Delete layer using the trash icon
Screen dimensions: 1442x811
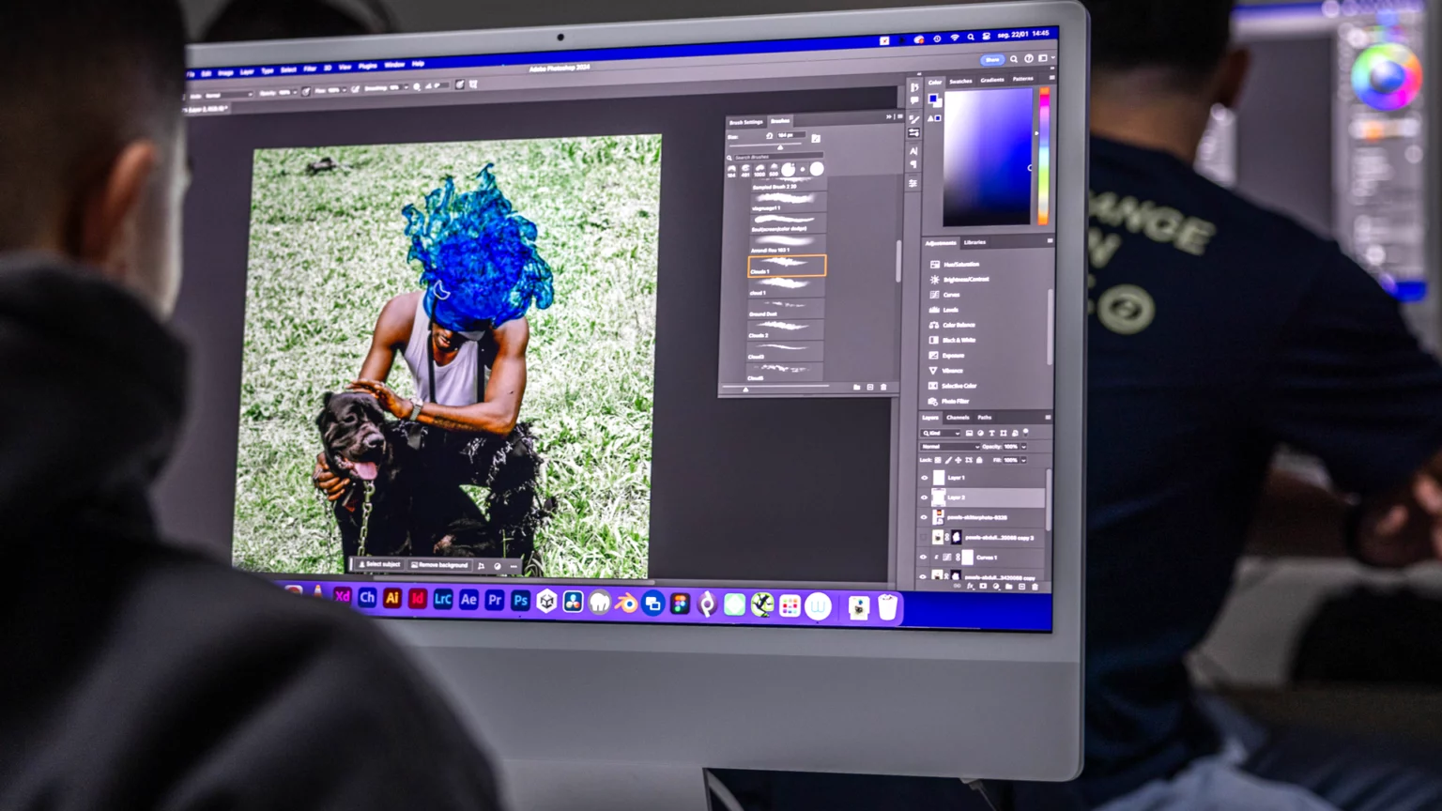coord(1035,587)
